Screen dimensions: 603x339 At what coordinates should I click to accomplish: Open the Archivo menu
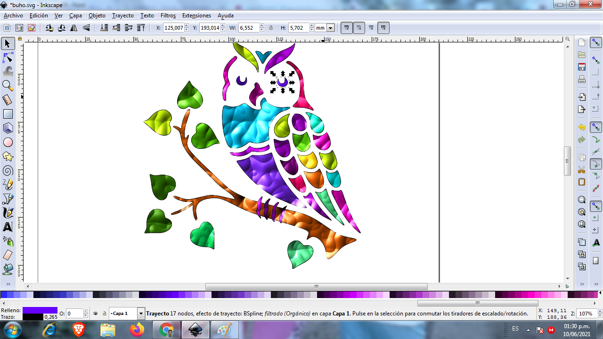pos(13,16)
